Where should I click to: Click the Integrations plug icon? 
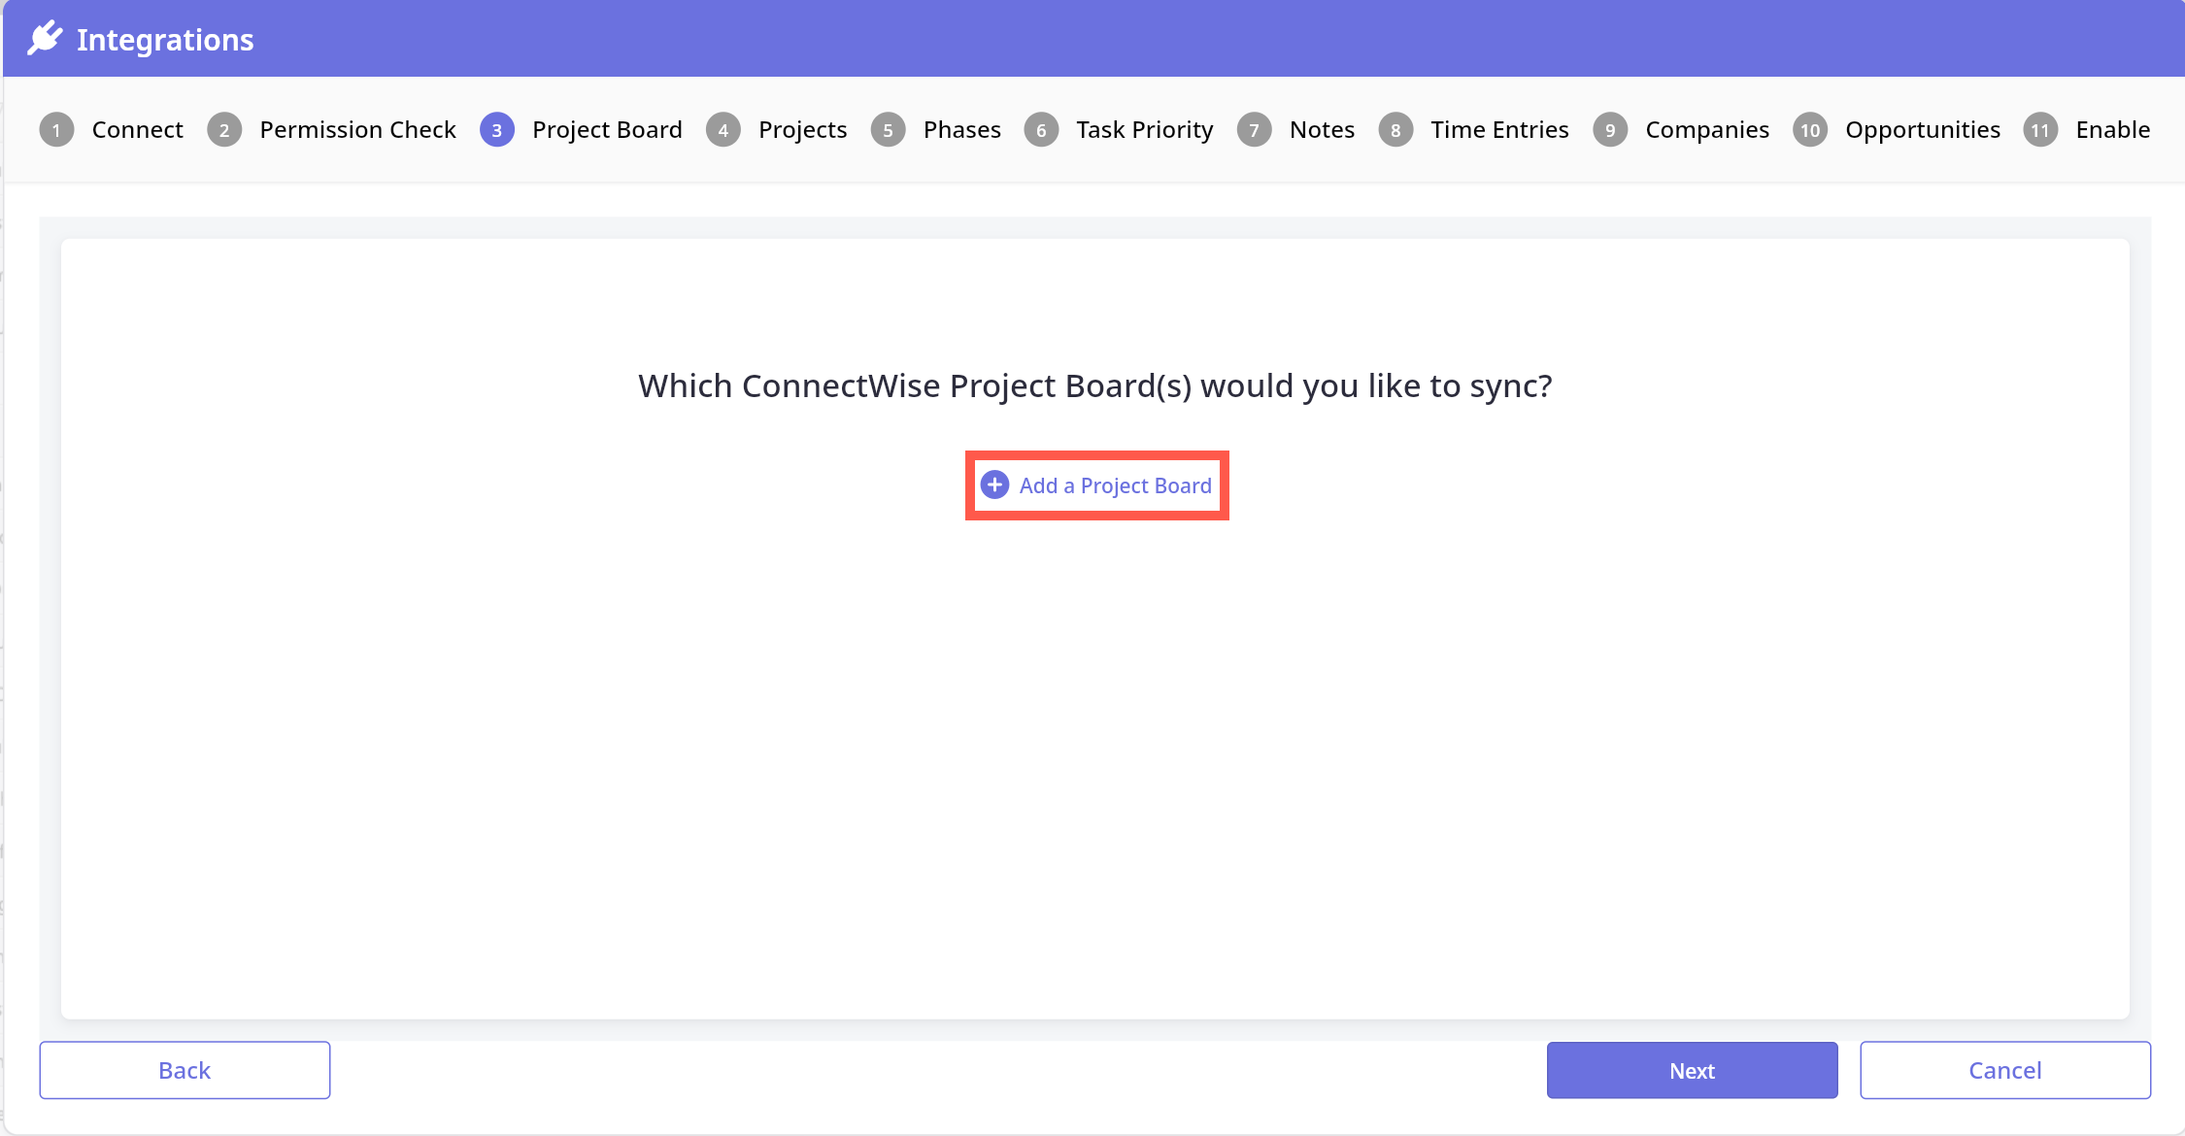click(x=45, y=39)
